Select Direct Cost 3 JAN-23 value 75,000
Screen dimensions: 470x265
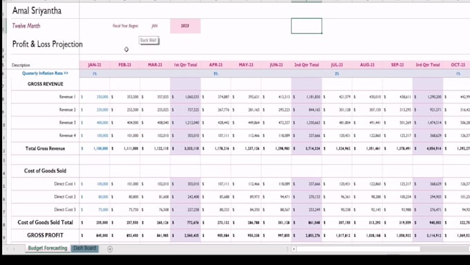click(95, 210)
